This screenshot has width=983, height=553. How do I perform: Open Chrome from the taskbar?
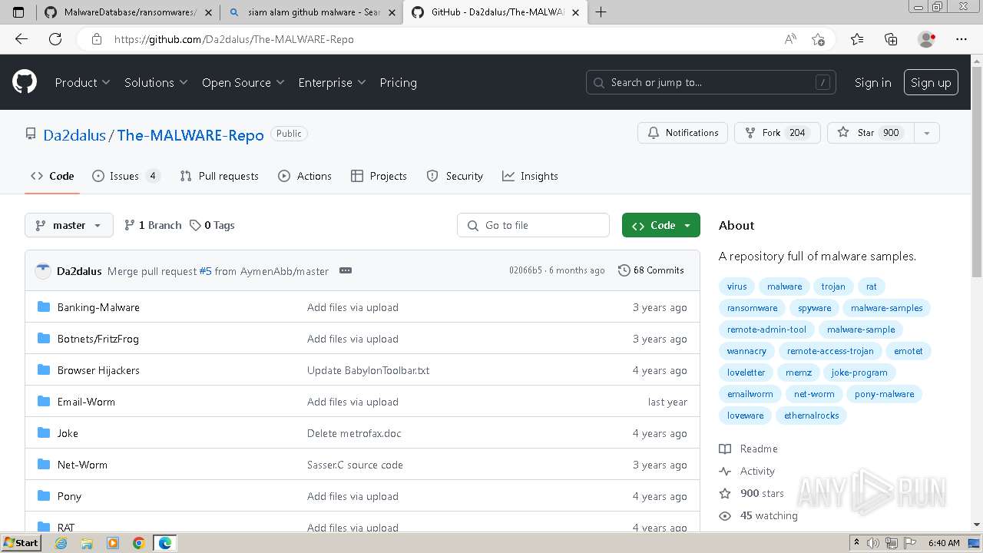[x=138, y=543]
